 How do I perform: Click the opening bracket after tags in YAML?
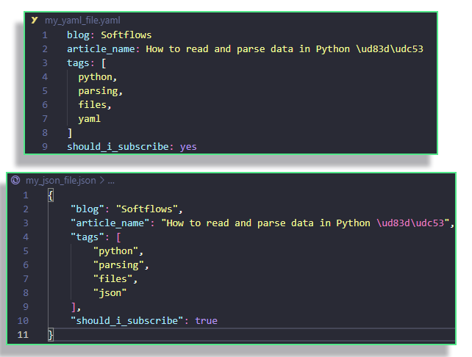click(x=104, y=63)
